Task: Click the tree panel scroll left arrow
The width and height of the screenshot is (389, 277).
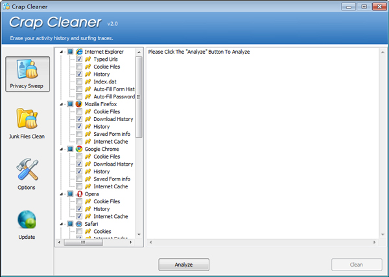Action: (x=59, y=242)
